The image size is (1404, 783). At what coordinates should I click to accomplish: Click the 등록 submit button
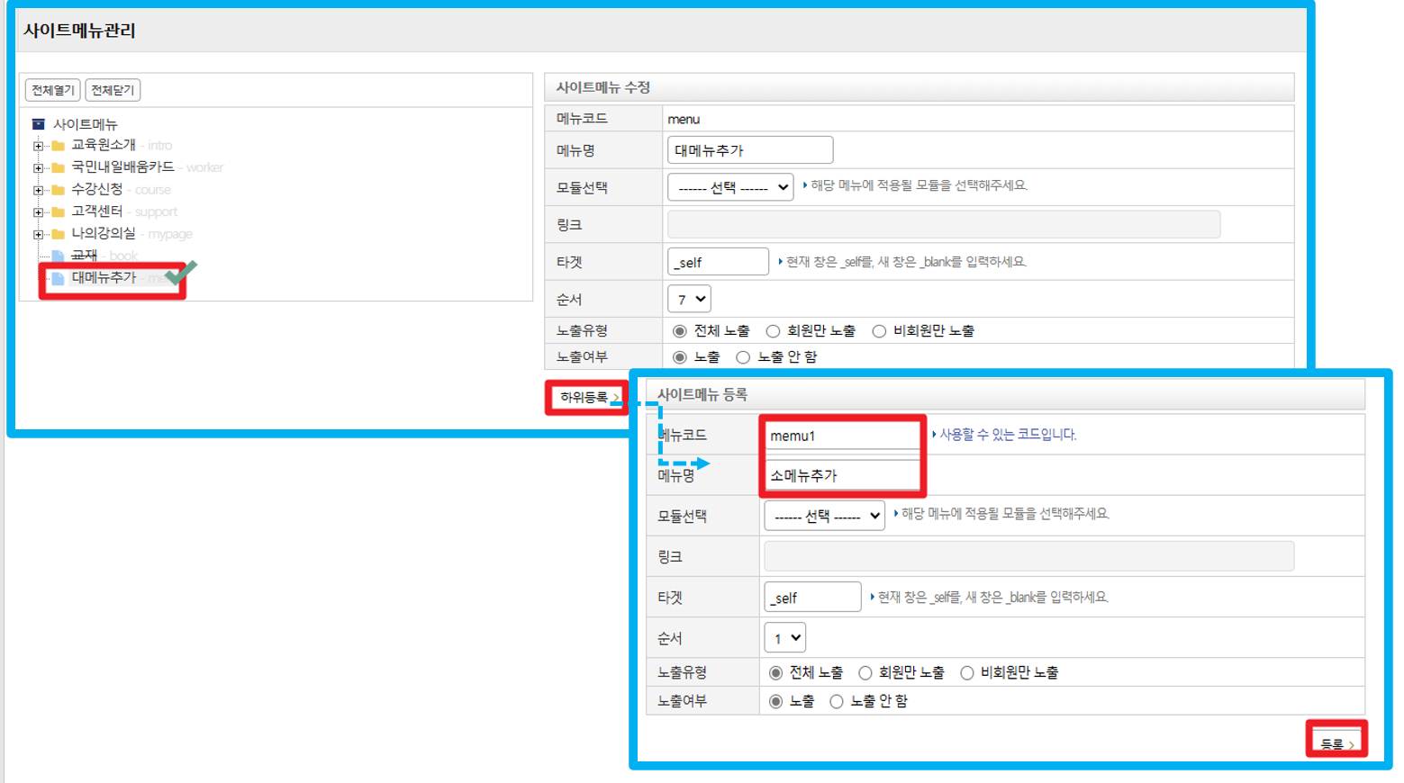pyautogui.click(x=1336, y=743)
